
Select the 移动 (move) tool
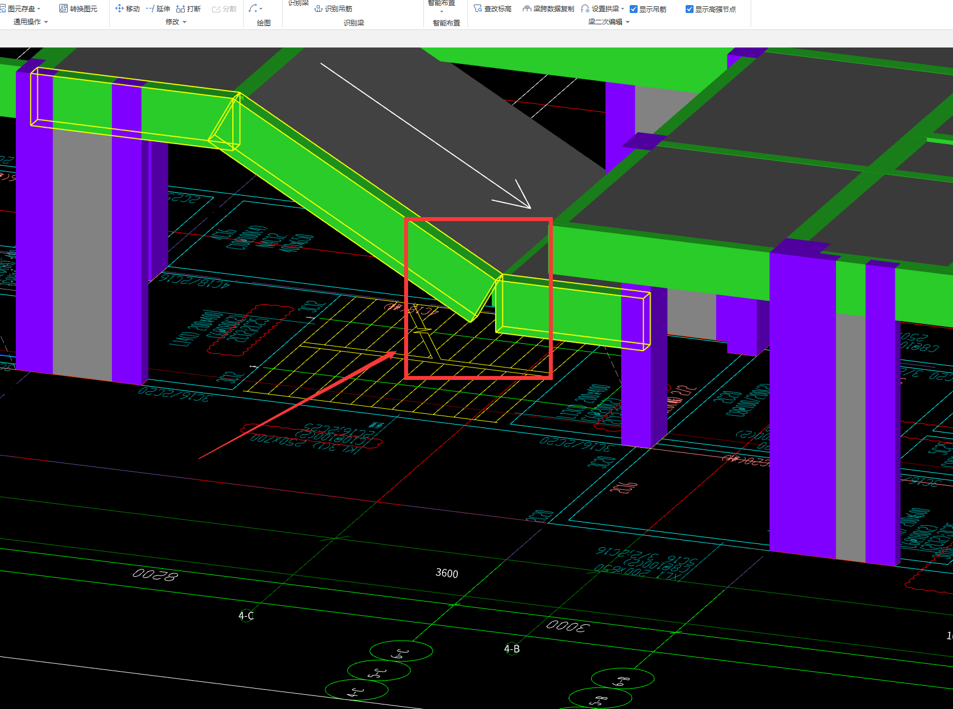pyautogui.click(x=127, y=8)
